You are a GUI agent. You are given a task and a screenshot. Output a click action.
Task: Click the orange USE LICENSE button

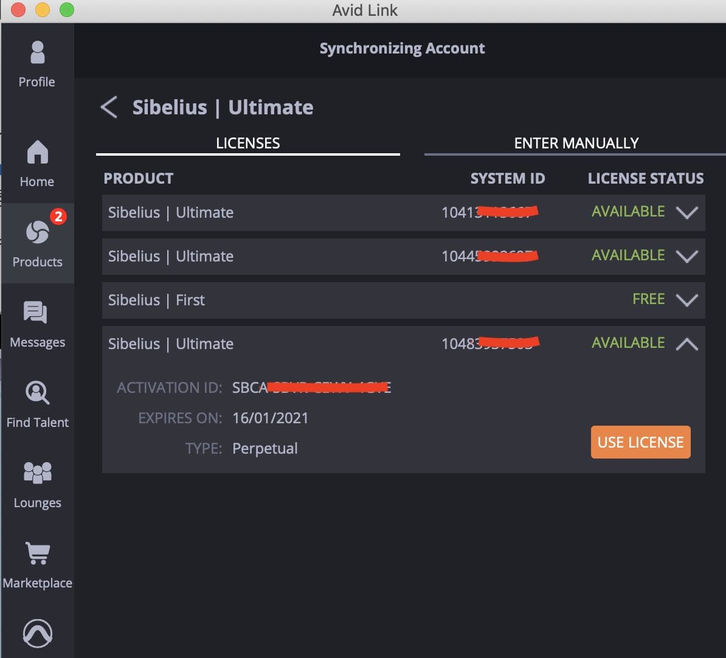(640, 442)
